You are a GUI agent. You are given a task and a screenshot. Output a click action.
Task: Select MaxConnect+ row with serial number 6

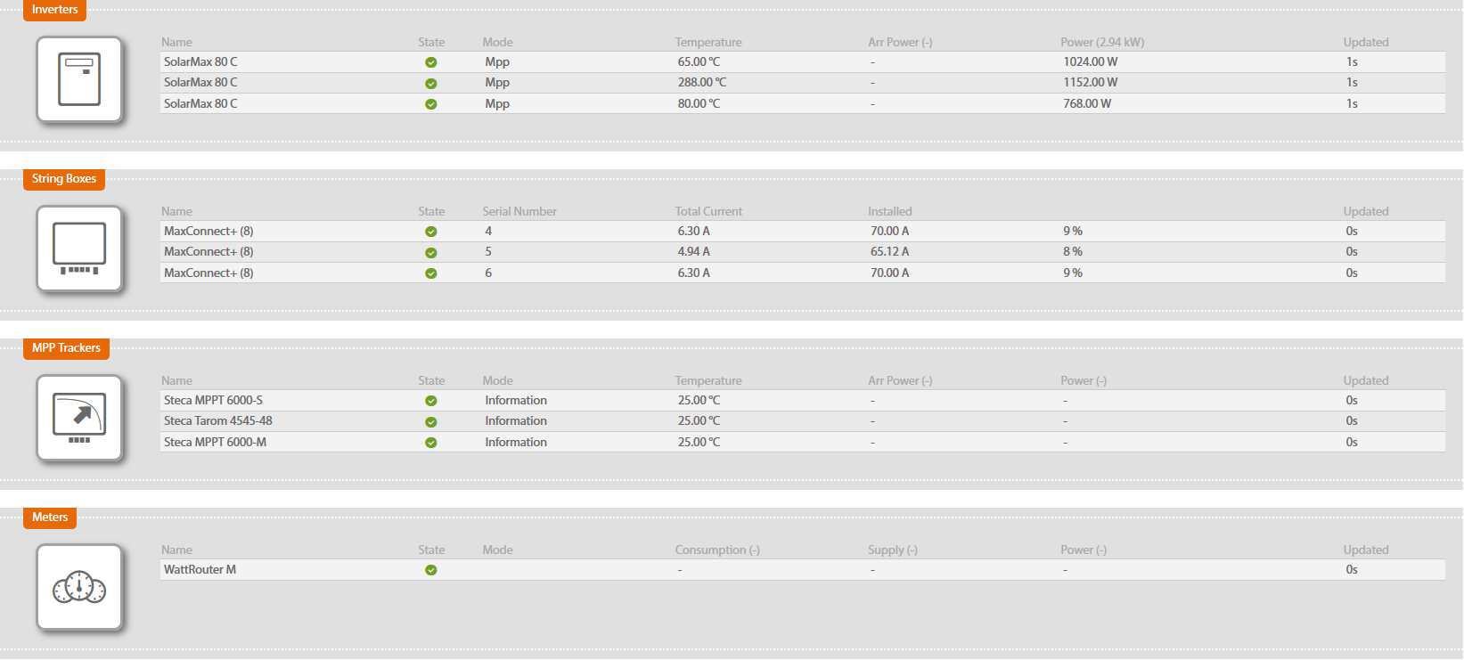209,273
